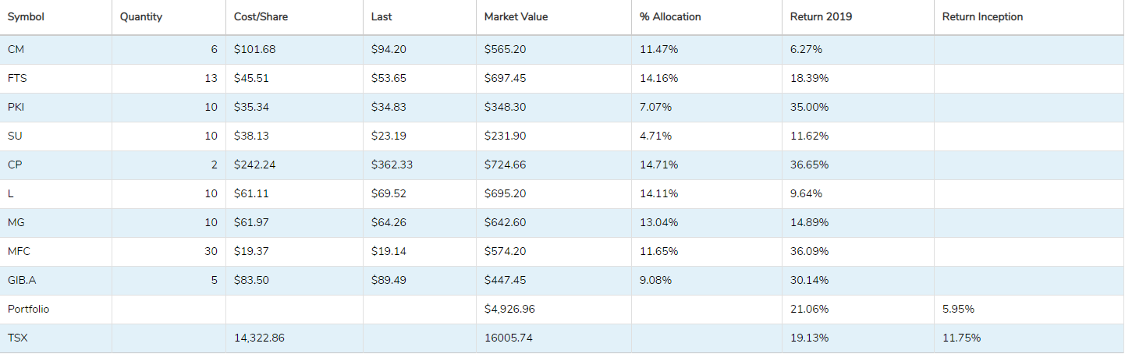1125x354 pixels.
Task: Click the Portfolio row label
Action: coord(28,309)
